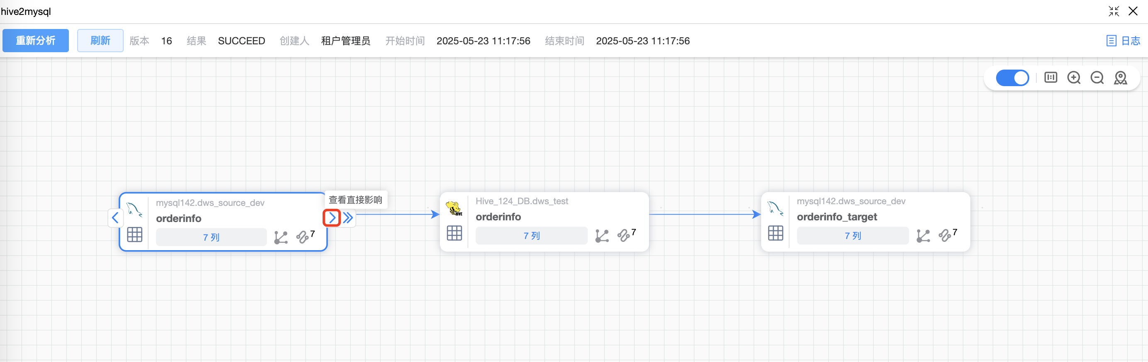This screenshot has height=362, width=1148.
Task: Click the SUCCEED result value
Action: (x=242, y=41)
